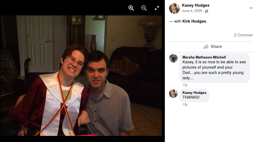
Task: Open the June 4, 2009 post date
Action: (x=192, y=11)
